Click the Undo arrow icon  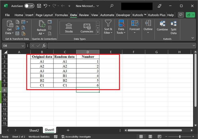(x=46, y=6)
